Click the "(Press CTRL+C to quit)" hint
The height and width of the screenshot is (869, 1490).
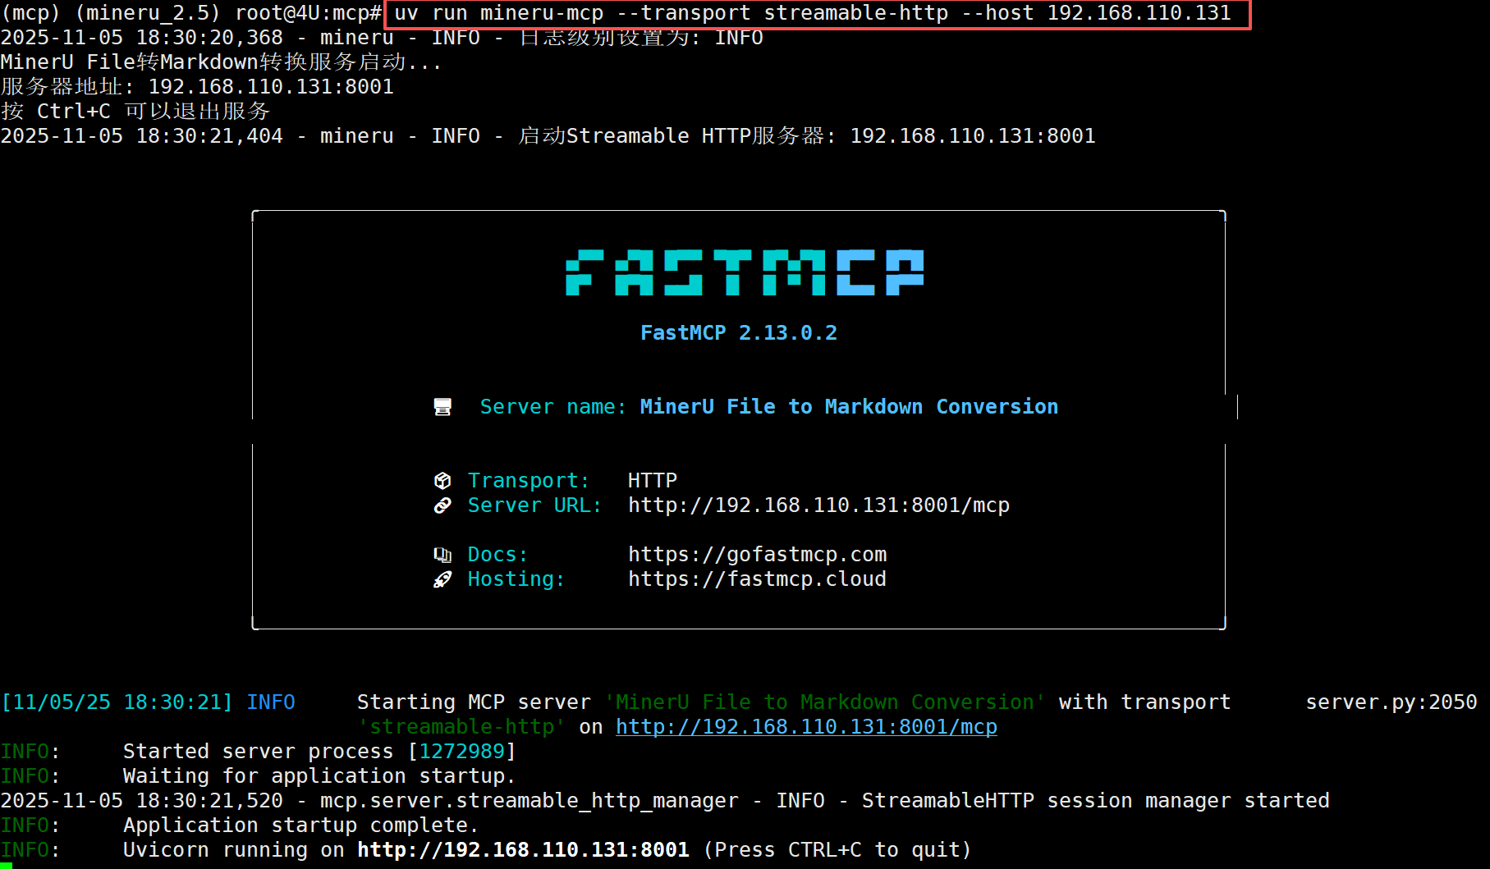837,850
